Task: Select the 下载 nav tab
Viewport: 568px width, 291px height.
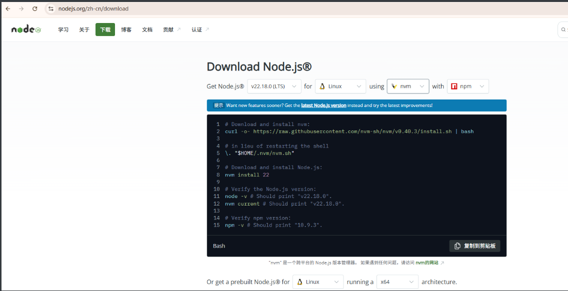Action: click(x=105, y=29)
